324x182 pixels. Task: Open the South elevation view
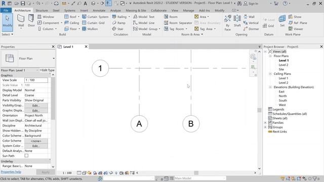(x=282, y=101)
